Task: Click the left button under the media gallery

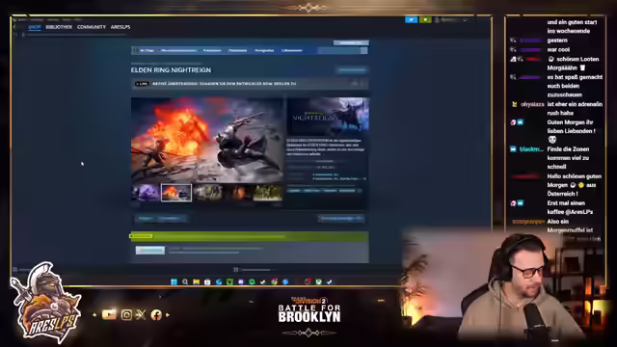Action: (x=161, y=219)
